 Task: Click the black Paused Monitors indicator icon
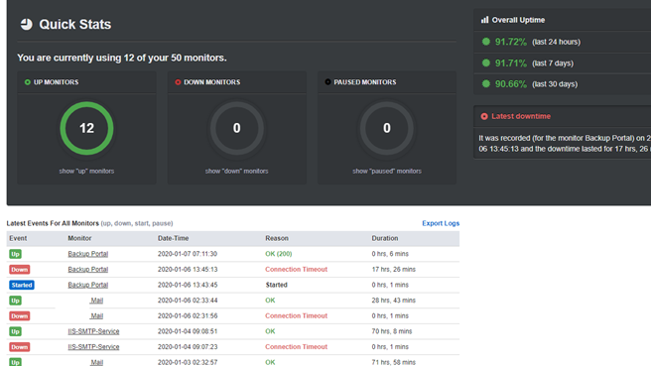327,82
